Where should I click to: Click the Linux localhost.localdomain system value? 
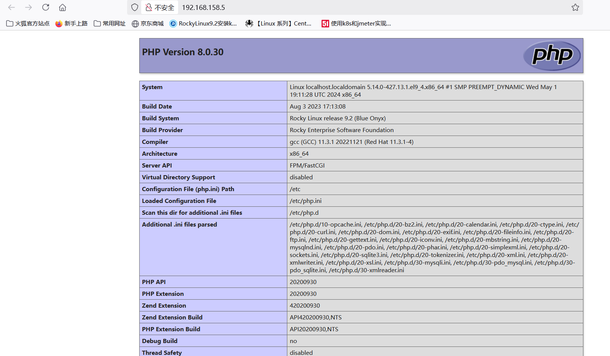(423, 91)
